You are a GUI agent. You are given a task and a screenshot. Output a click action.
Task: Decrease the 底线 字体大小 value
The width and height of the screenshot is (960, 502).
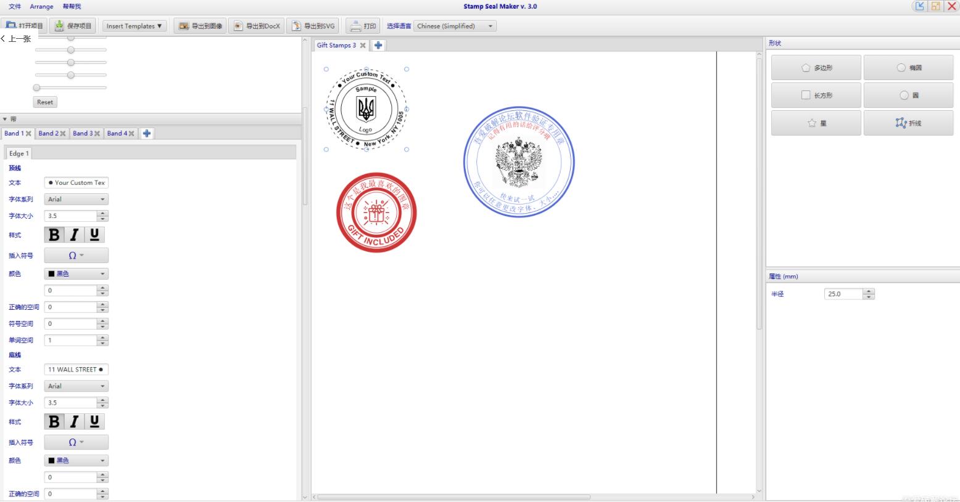[x=103, y=405]
